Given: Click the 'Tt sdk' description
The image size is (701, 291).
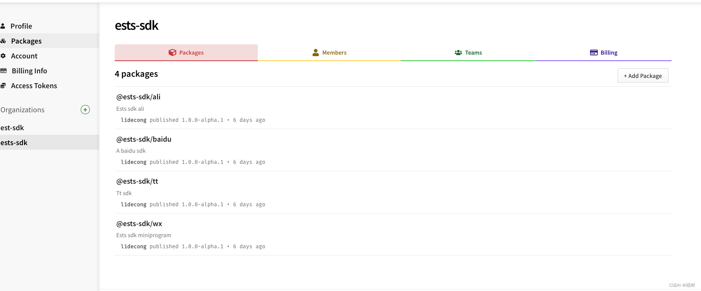Looking at the screenshot, I should (124, 193).
